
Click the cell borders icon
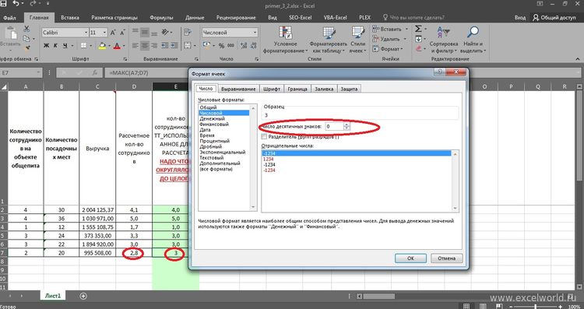coord(83,46)
